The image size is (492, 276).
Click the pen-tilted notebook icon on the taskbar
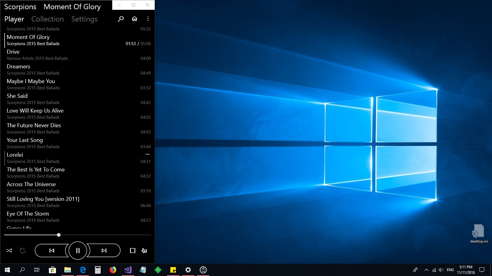click(143, 270)
